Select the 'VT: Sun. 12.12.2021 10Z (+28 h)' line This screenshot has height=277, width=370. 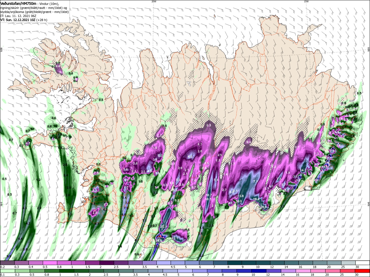tap(24, 20)
